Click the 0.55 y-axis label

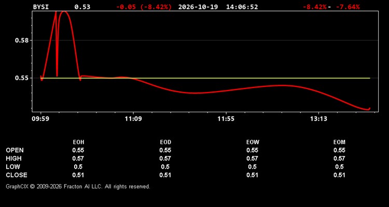point(22,78)
